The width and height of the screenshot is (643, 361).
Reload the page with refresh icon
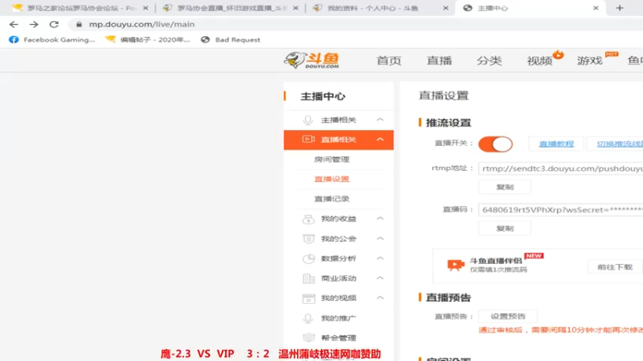pyautogui.click(x=54, y=25)
